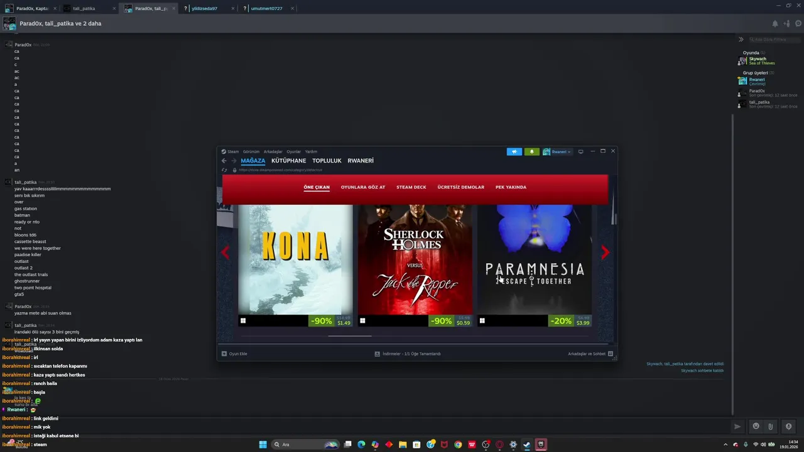This screenshot has width=804, height=452.
Task: Open Google Chrome from the taskbar
Action: [x=458, y=444]
